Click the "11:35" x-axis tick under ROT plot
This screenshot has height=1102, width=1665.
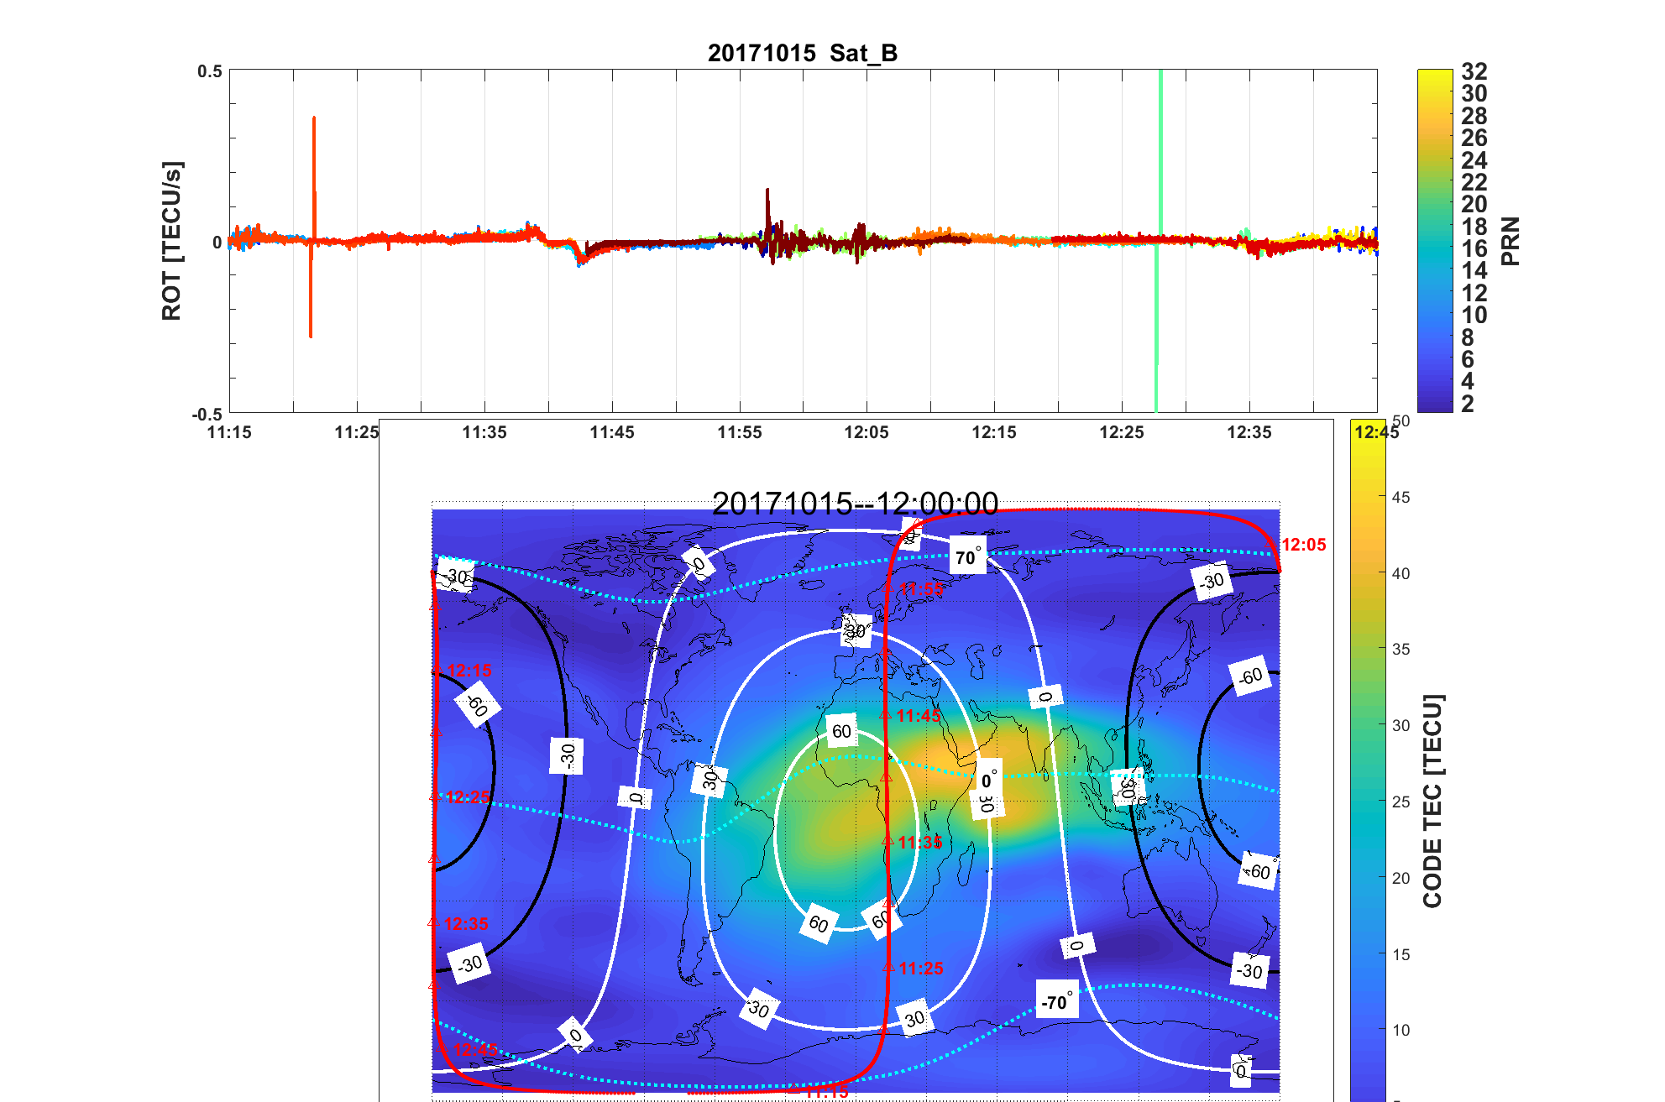(x=484, y=432)
